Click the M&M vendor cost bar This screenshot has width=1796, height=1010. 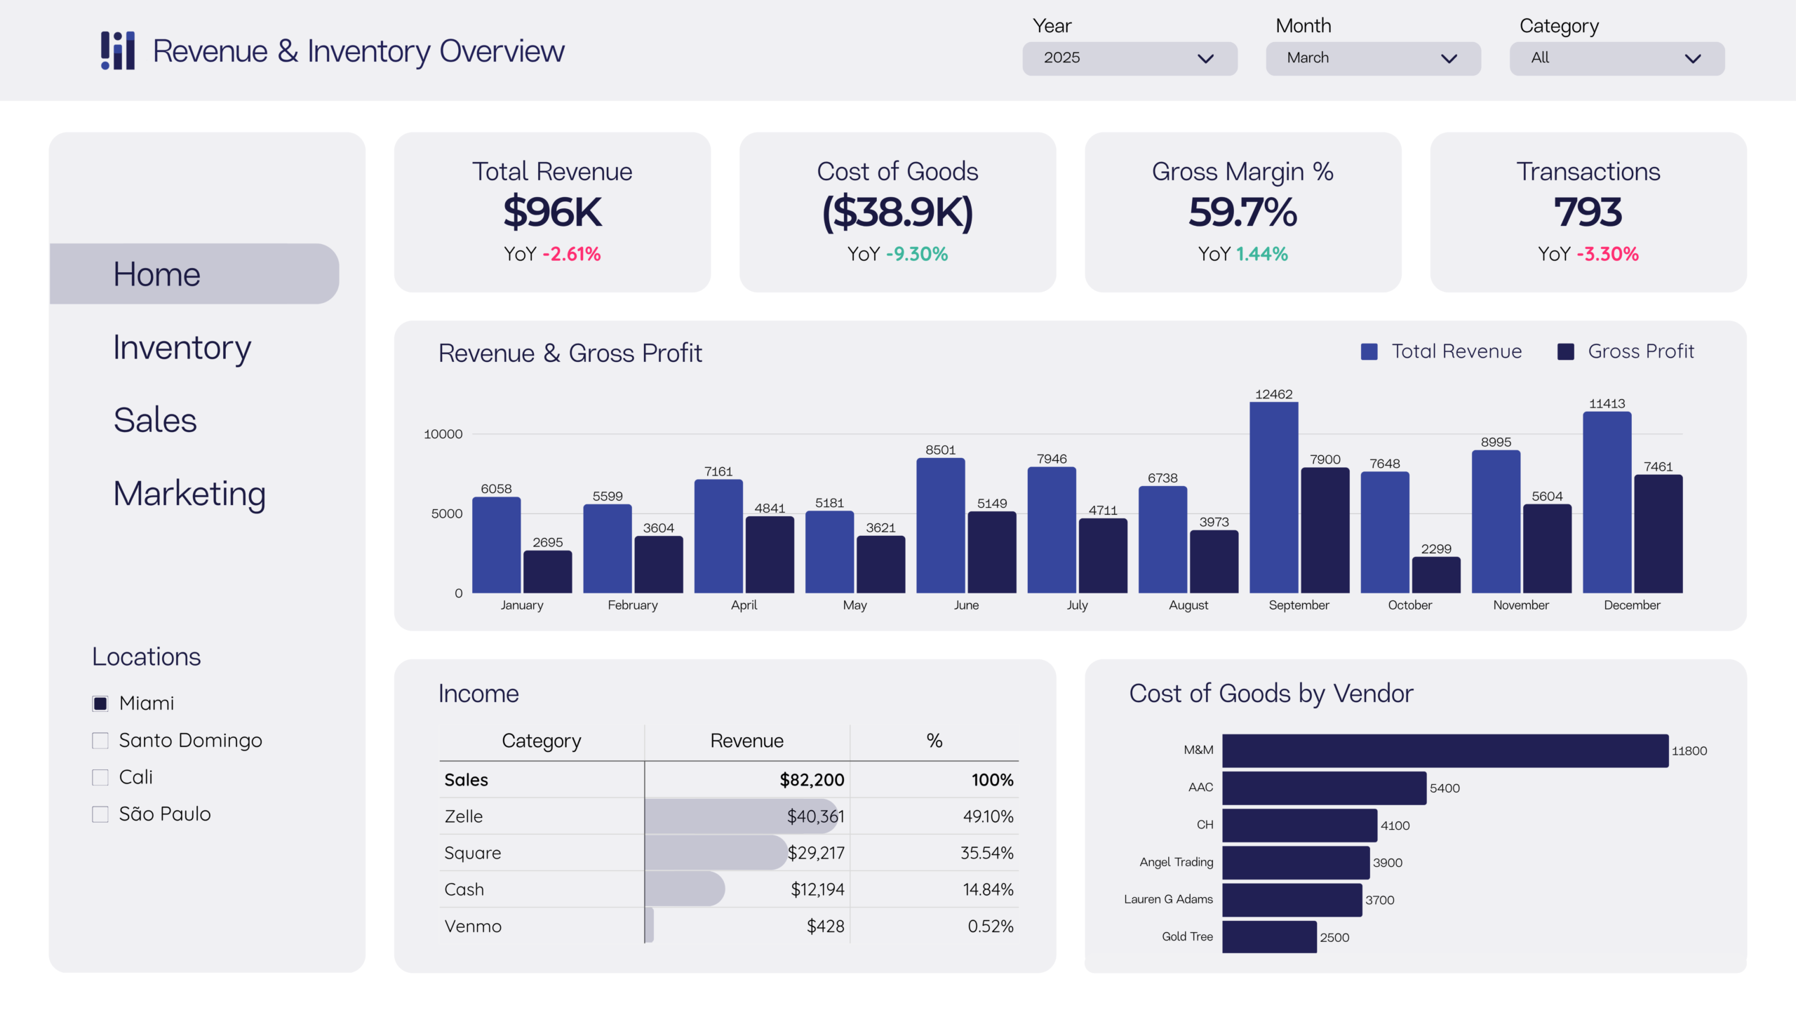(x=1445, y=750)
